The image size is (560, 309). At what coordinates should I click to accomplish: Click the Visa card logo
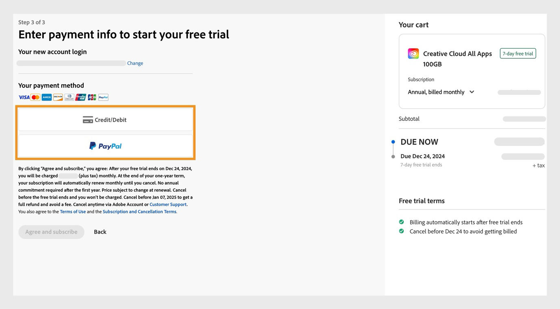click(x=24, y=97)
